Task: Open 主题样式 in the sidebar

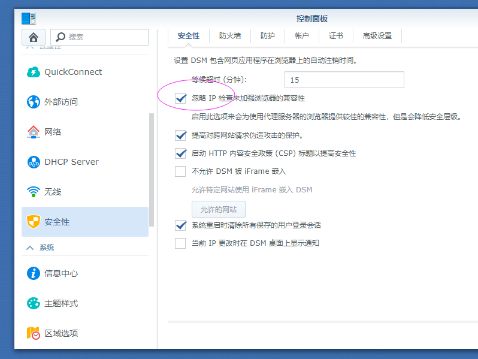Action: click(85, 303)
